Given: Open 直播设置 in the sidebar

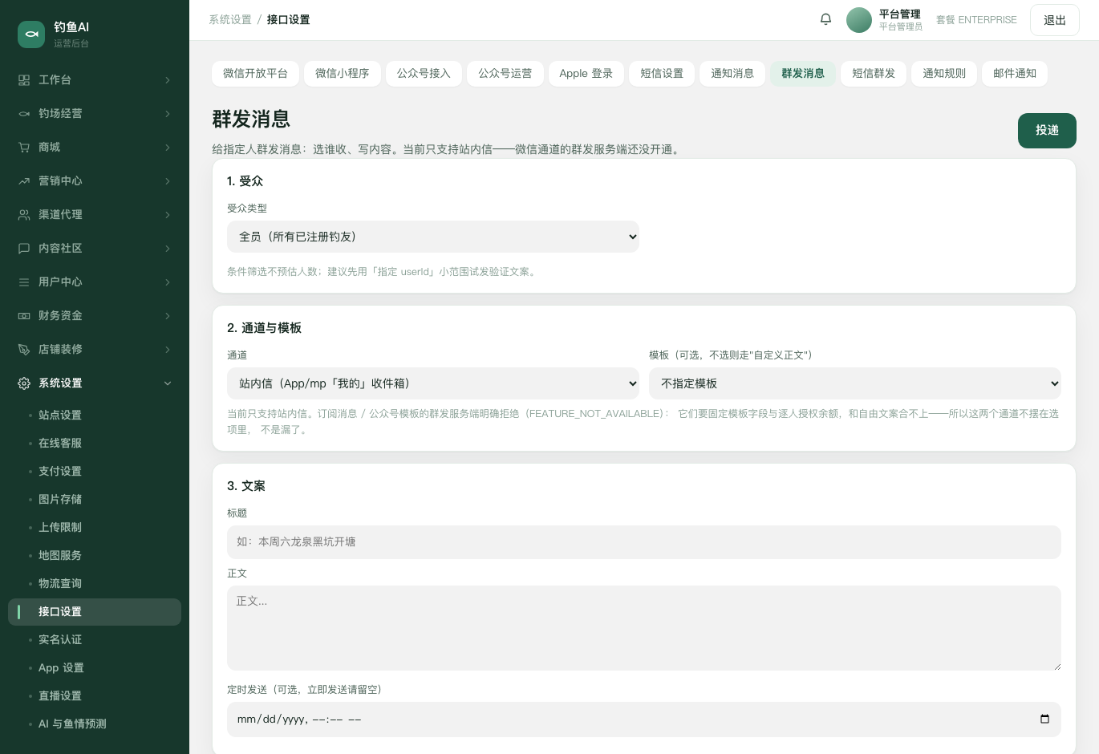Looking at the screenshot, I should [x=95, y=696].
